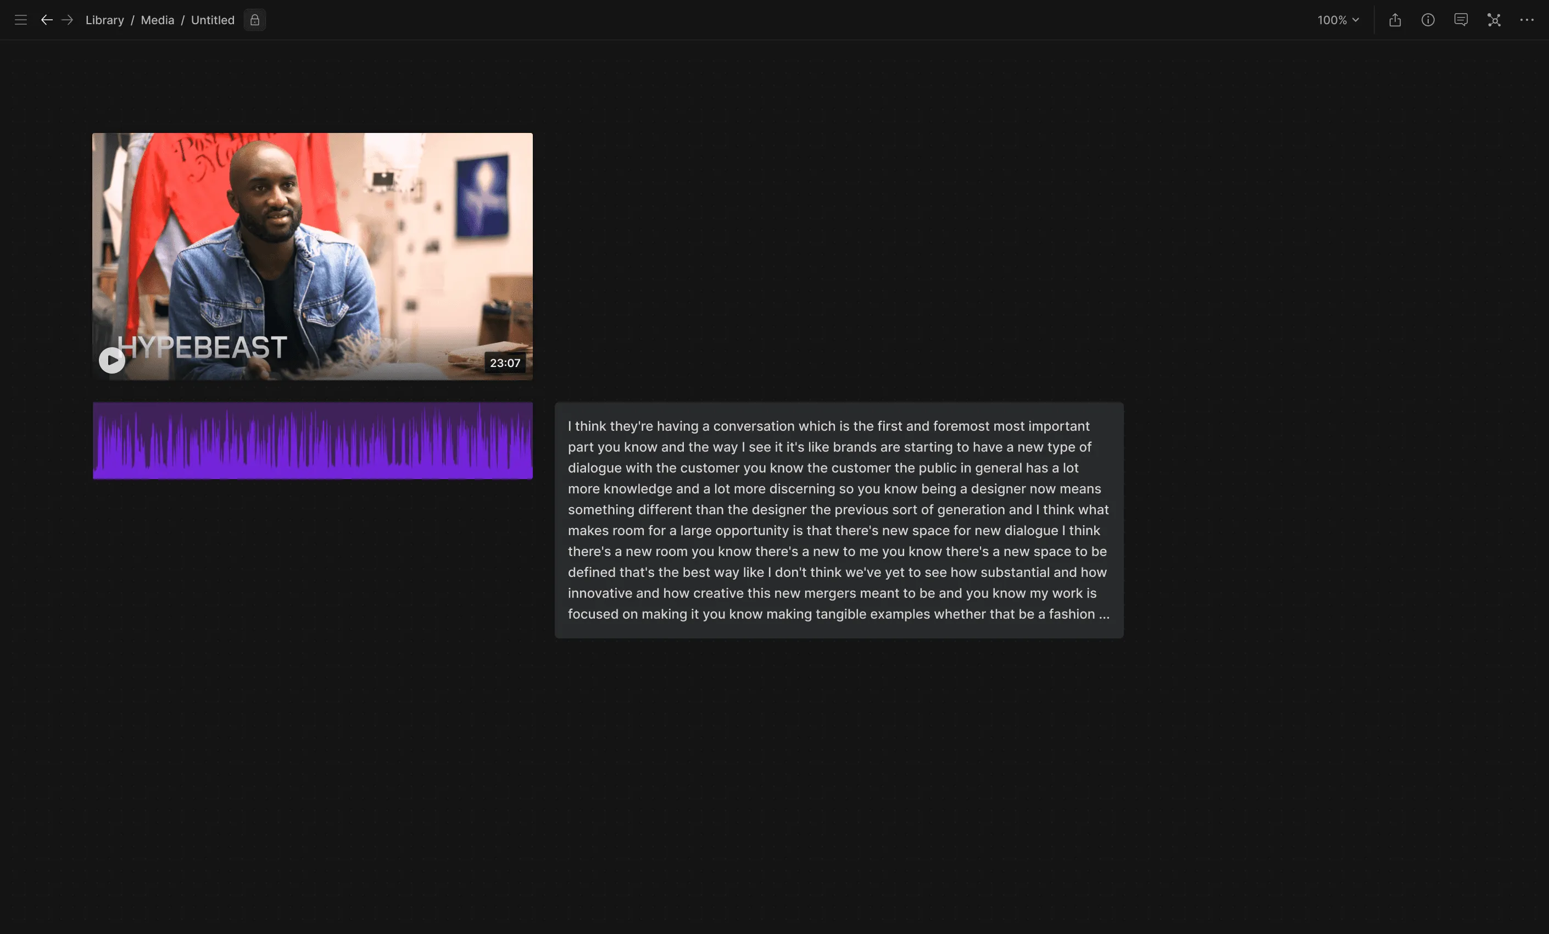
Task: Select the purple audio waveform
Action: [x=313, y=440]
